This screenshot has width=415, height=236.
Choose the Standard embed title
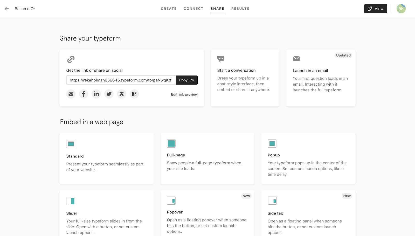75,156
